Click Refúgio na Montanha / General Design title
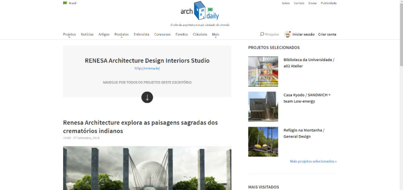Viewport: 403px width, 190px height. click(304, 133)
